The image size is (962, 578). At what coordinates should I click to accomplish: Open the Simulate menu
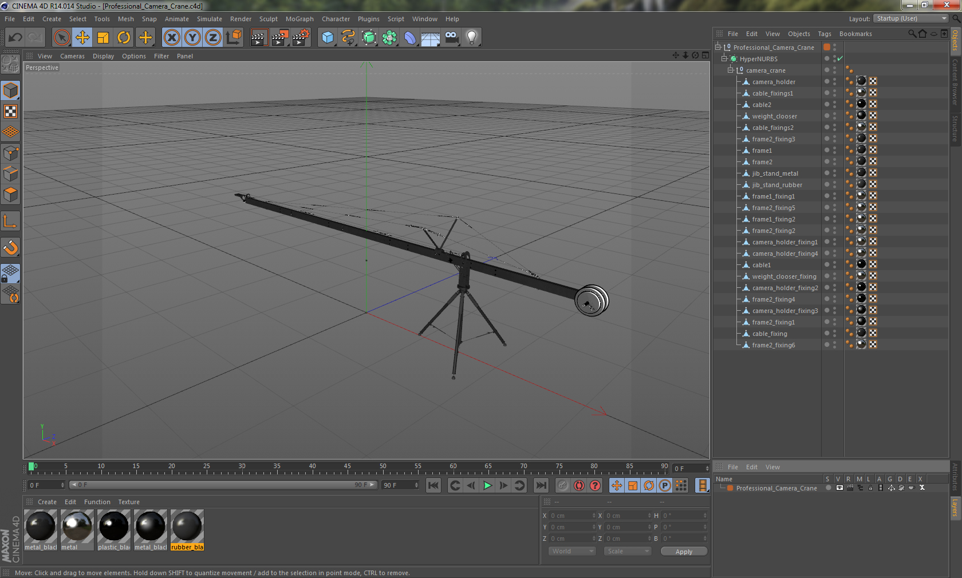(210, 19)
